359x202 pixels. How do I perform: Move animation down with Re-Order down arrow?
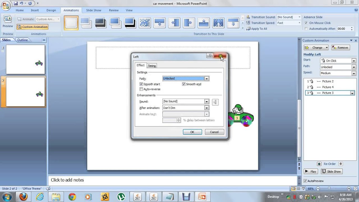point(340,164)
